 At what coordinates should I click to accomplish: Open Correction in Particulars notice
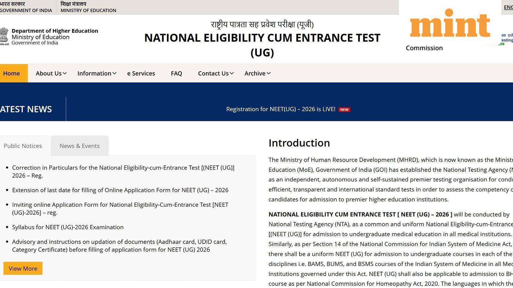point(123,168)
